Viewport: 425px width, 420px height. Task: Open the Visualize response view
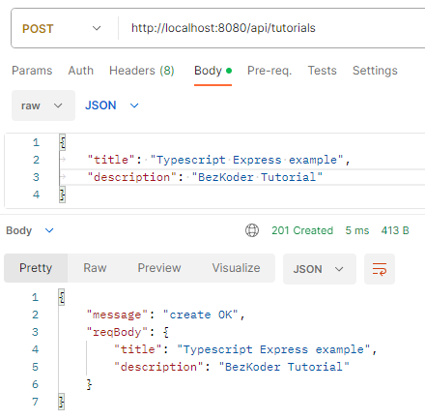coord(236,268)
